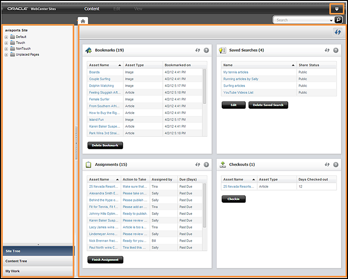Refresh the whole dashboard

coord(338,32)
